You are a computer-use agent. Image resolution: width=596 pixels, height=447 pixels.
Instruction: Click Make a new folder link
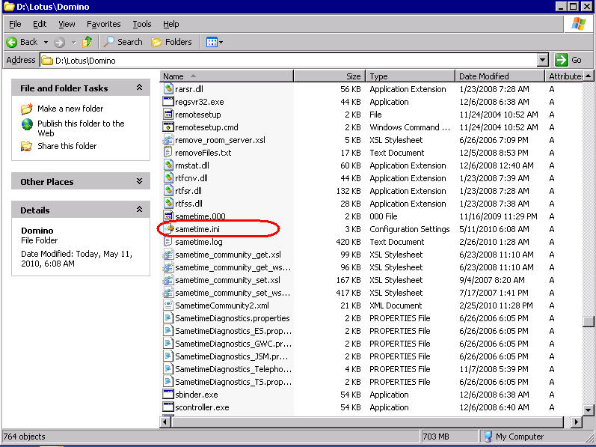click(x=70, y=109)
